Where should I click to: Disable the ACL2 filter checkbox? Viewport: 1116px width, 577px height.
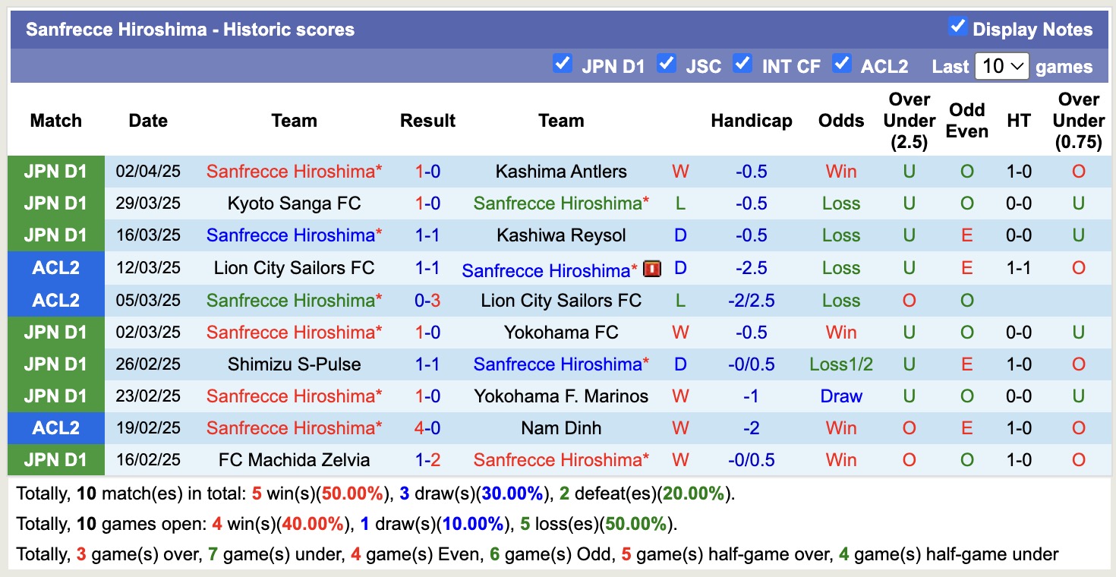click(842, 65)
